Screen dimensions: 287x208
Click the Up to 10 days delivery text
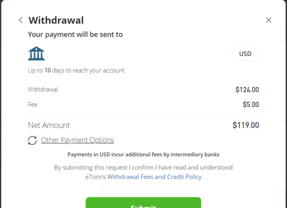point(76,70)
